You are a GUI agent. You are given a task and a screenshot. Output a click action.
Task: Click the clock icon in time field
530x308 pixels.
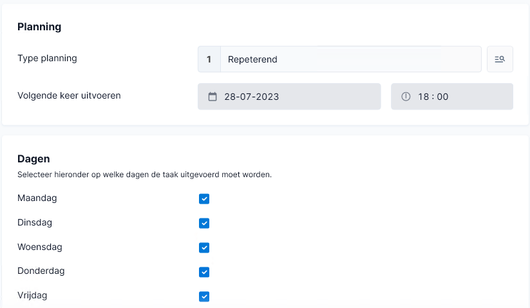(x=406, y=97)
